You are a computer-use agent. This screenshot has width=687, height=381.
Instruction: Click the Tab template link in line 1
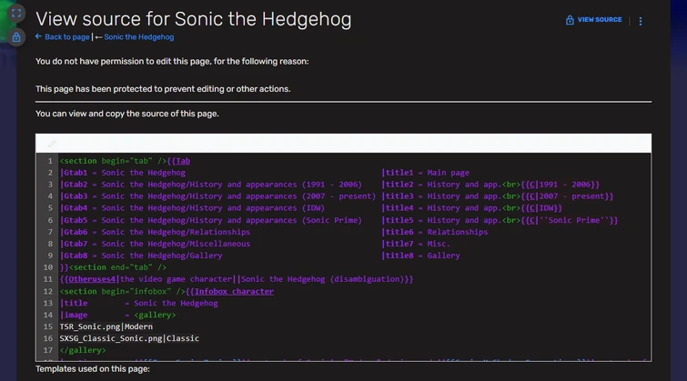coord(183,161)
